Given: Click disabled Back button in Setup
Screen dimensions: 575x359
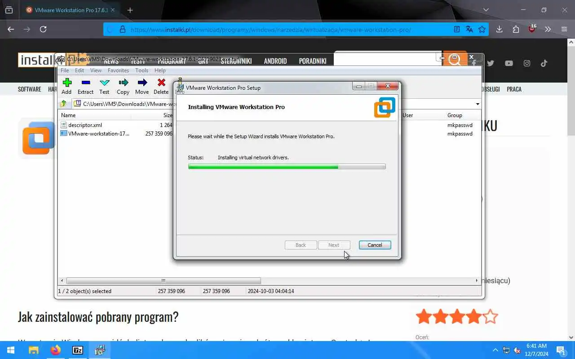Looking at the screenshot, I should [x=301, y=245].
